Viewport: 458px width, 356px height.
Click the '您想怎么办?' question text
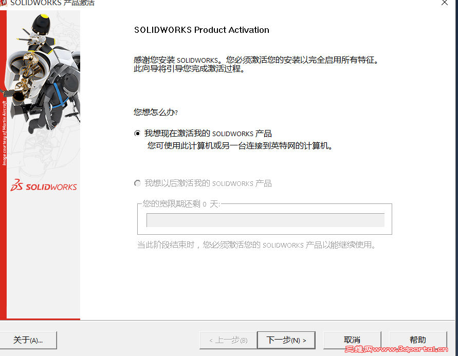tap(156, 112)
